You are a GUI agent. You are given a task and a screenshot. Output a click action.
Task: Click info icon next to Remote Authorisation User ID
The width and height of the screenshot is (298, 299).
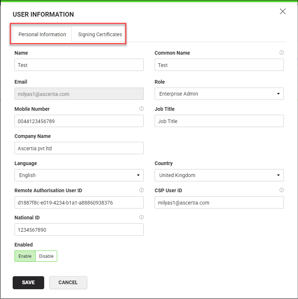point(141,190)
